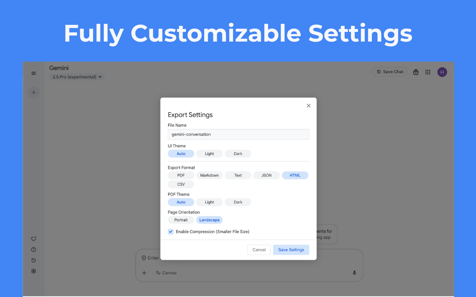
Task: Edit the gemini-conversation file name field
Action: [x=238, y=134]
